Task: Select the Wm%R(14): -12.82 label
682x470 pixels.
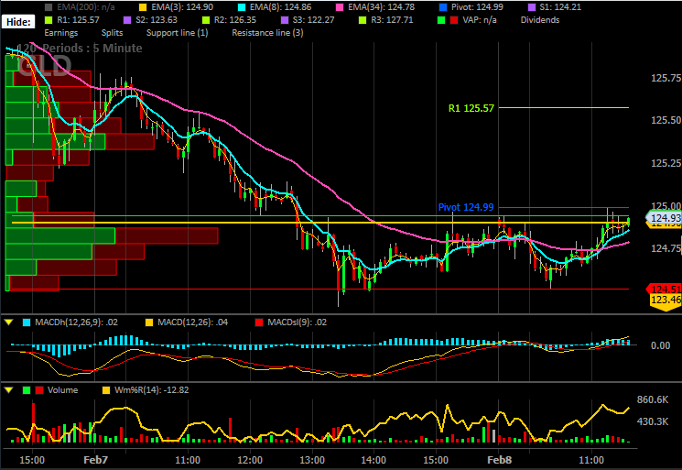Action: (152, 390)
